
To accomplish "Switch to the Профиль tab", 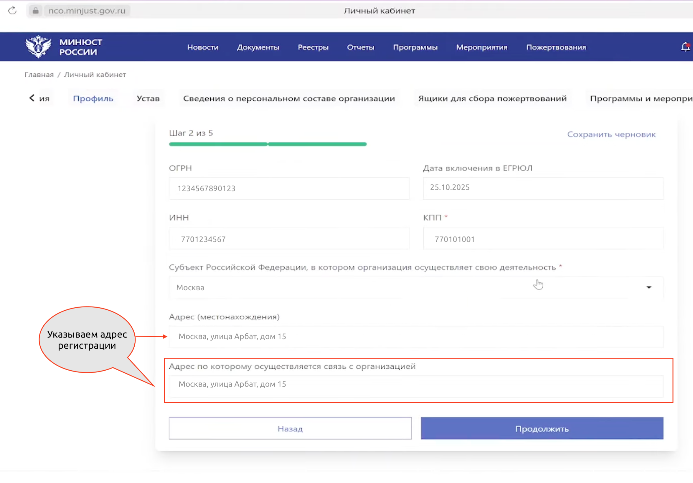I will (93, 98).
